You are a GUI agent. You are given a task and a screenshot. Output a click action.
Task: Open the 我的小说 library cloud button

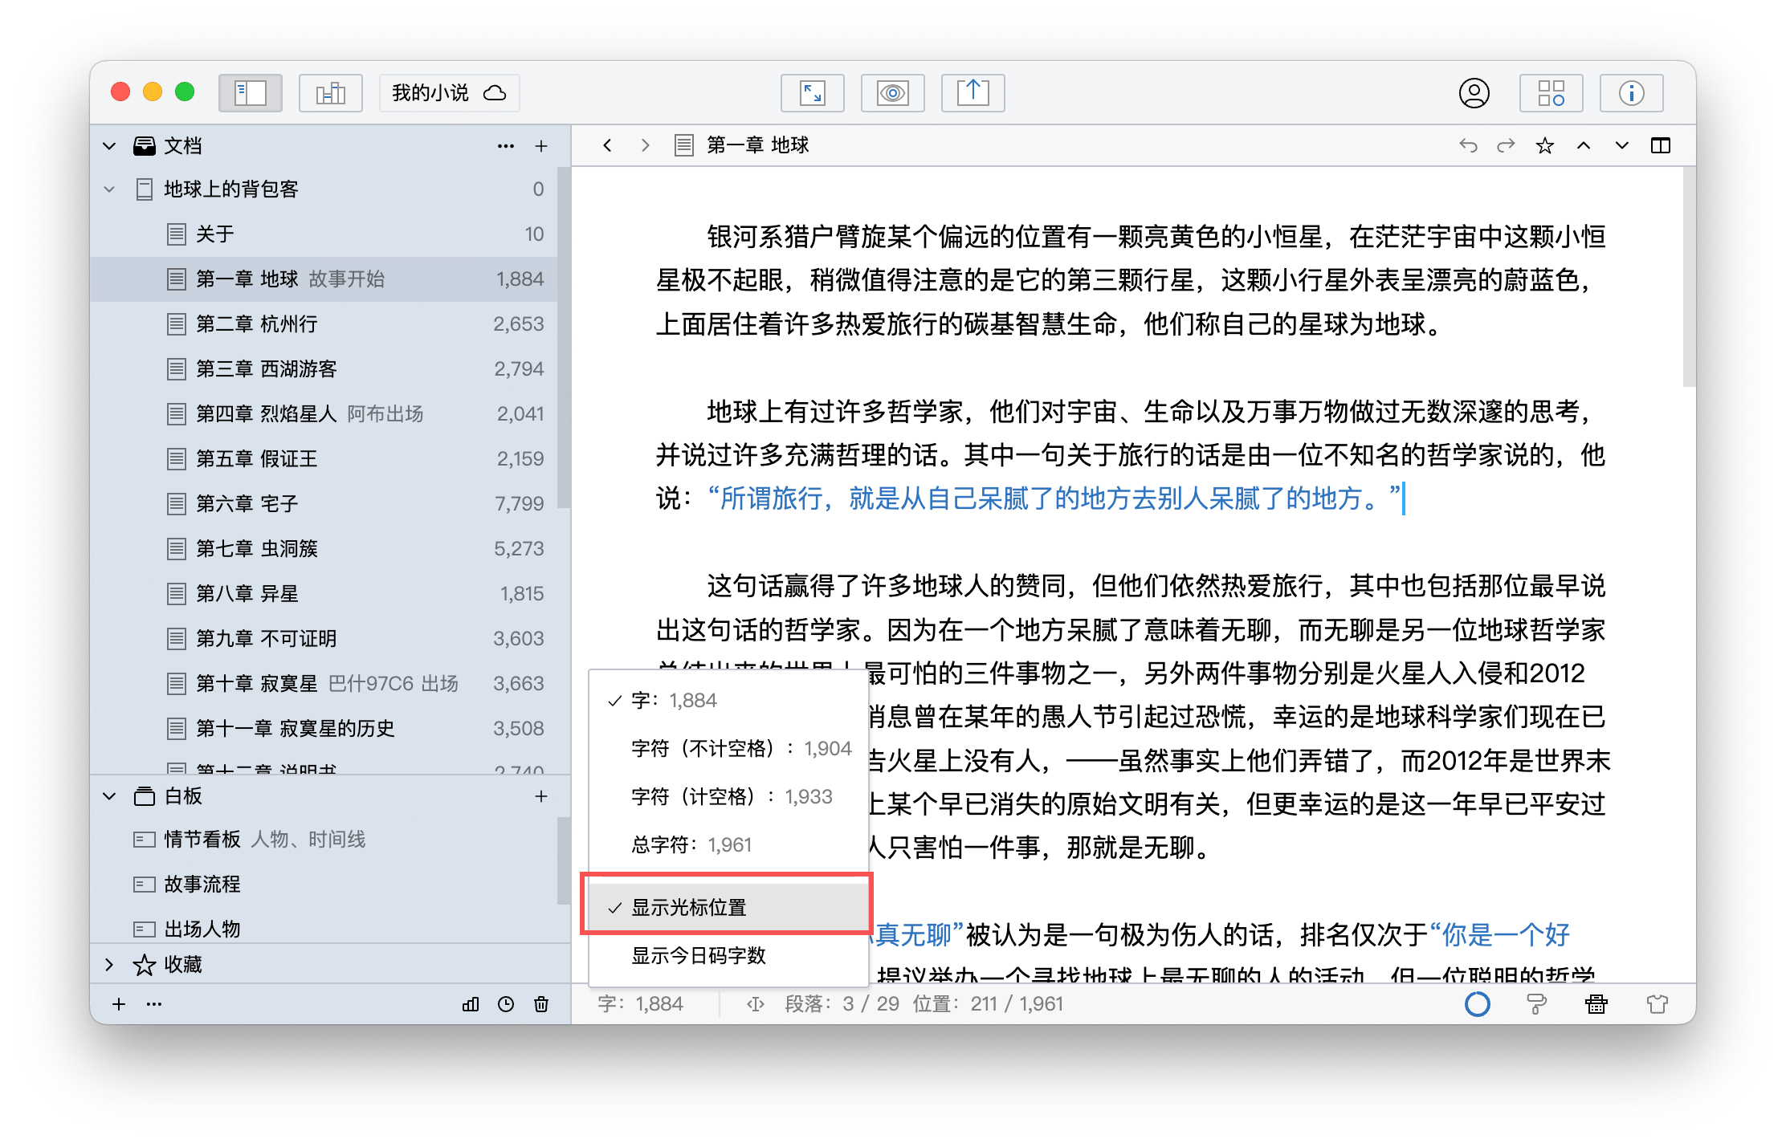[449, 93]
